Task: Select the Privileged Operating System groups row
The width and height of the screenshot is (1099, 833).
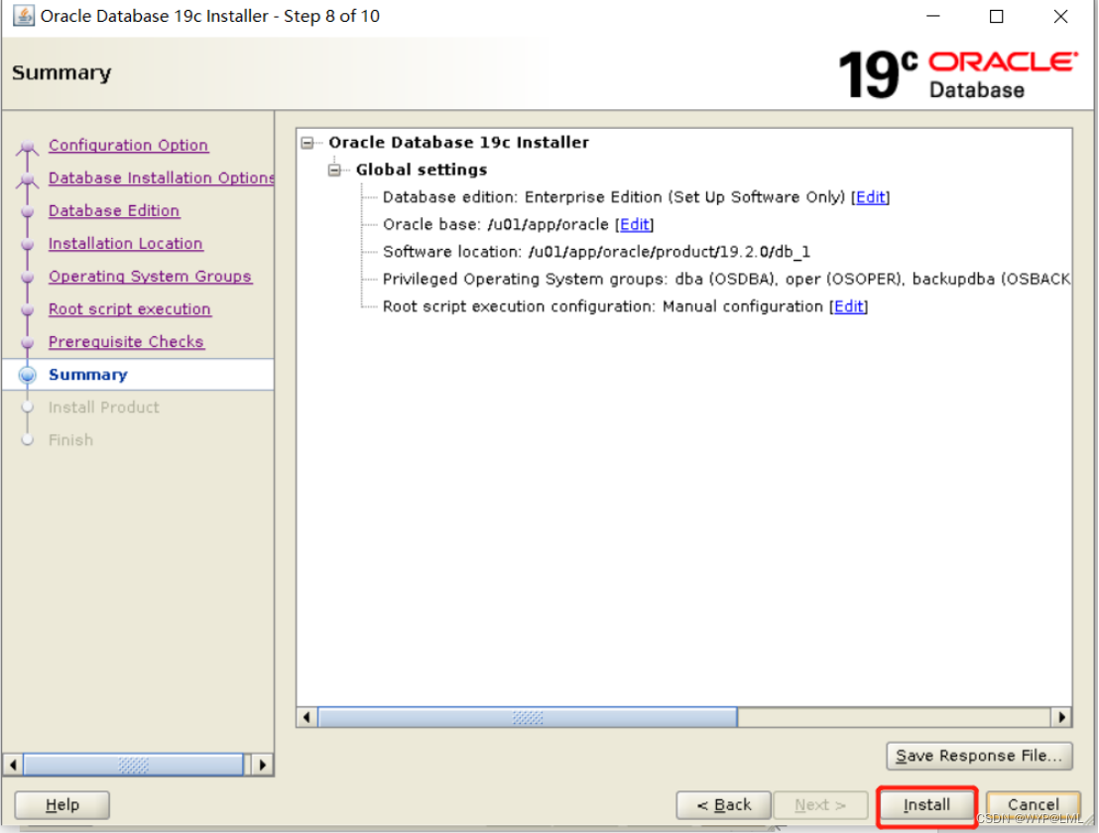Action: click(726, 280)
